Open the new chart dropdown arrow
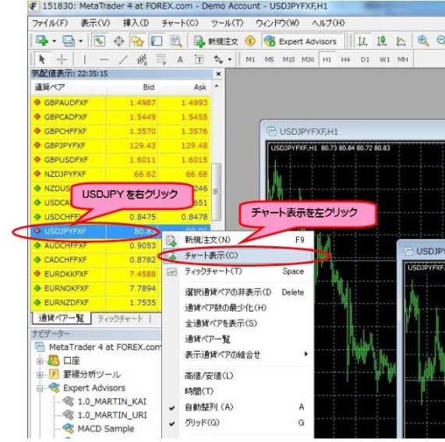Screen dimensions: 445x442 coord(54,41)
